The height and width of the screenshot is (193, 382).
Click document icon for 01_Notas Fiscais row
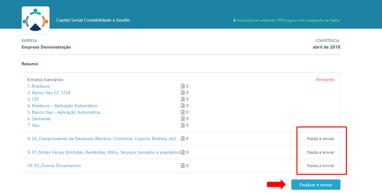click(x=182, y=152)
